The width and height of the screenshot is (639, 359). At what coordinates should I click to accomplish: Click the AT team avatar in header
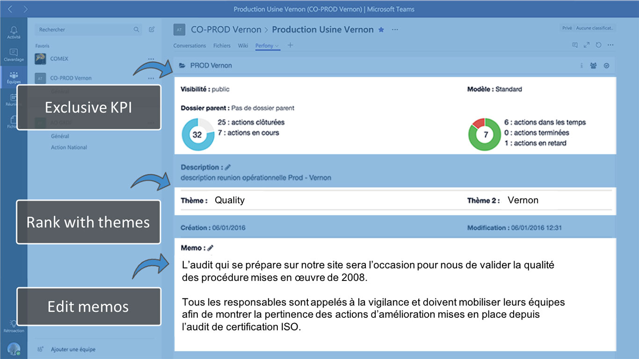179,29
